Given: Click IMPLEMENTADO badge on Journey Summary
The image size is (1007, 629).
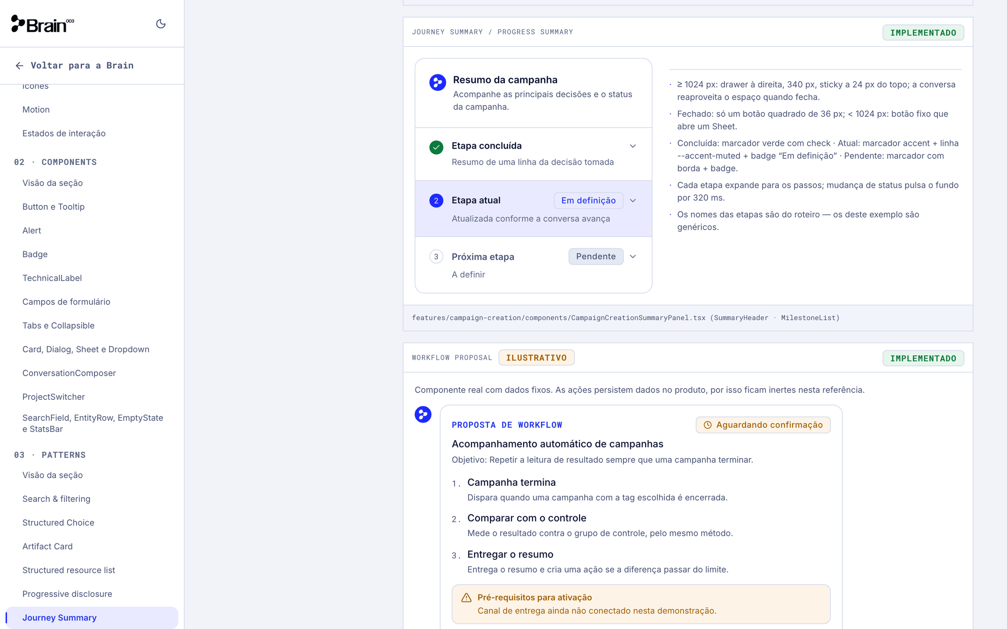Looking at the screenshot, I should [923, 33].
